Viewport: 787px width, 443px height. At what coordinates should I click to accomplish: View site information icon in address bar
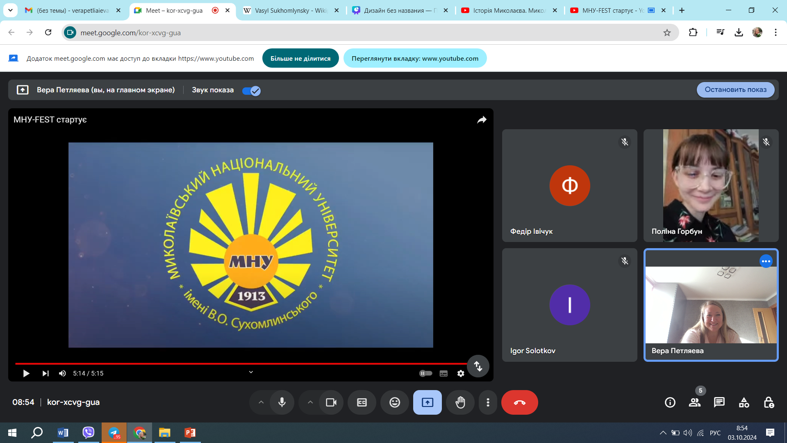coord(70,32)
